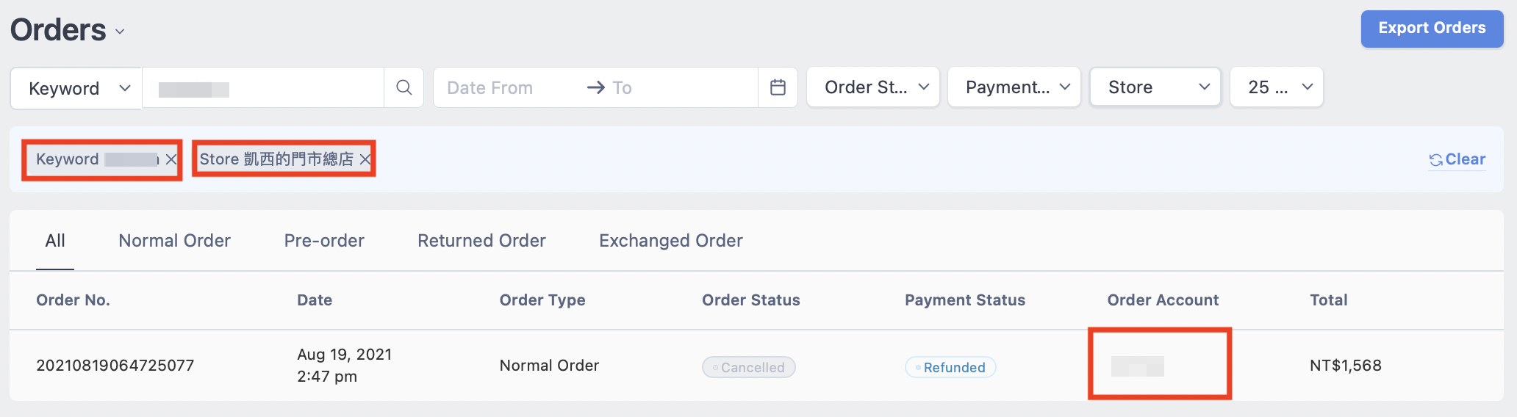1517x417 pixels.
Task: Click the keyword search input field
Action: pos(263,88)
